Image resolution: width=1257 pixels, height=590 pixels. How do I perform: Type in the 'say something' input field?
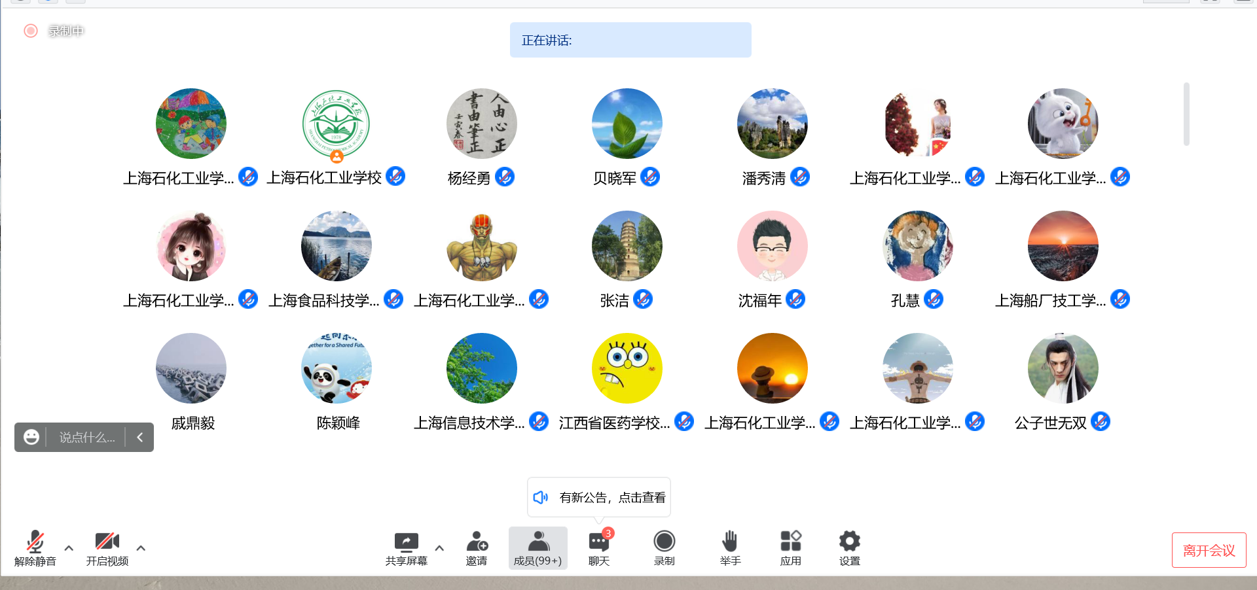(x=87, y=438)
